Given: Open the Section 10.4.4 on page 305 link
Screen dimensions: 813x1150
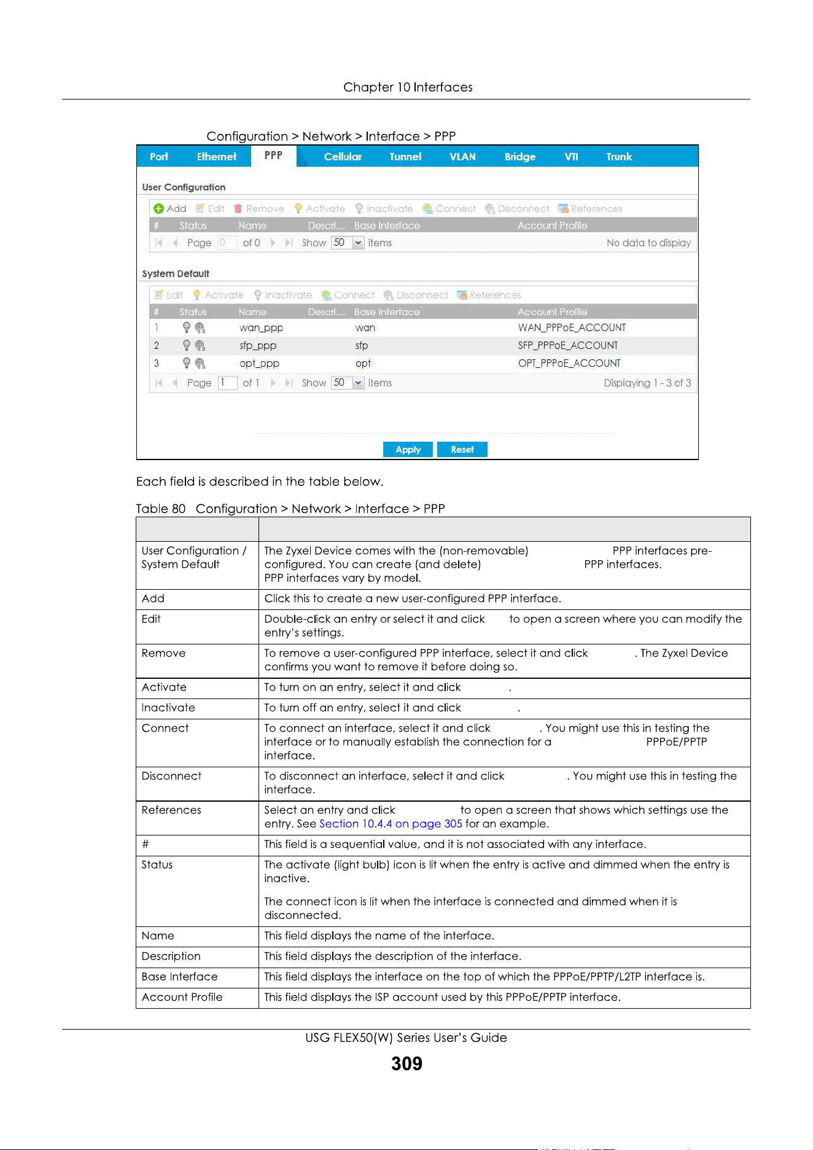Looking at the screenshot, I should [391, 824].
